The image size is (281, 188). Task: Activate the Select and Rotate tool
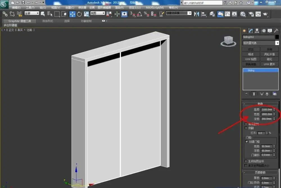79,14
